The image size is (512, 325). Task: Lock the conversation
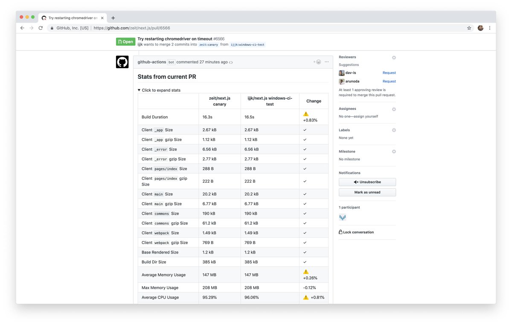[356, 232]
